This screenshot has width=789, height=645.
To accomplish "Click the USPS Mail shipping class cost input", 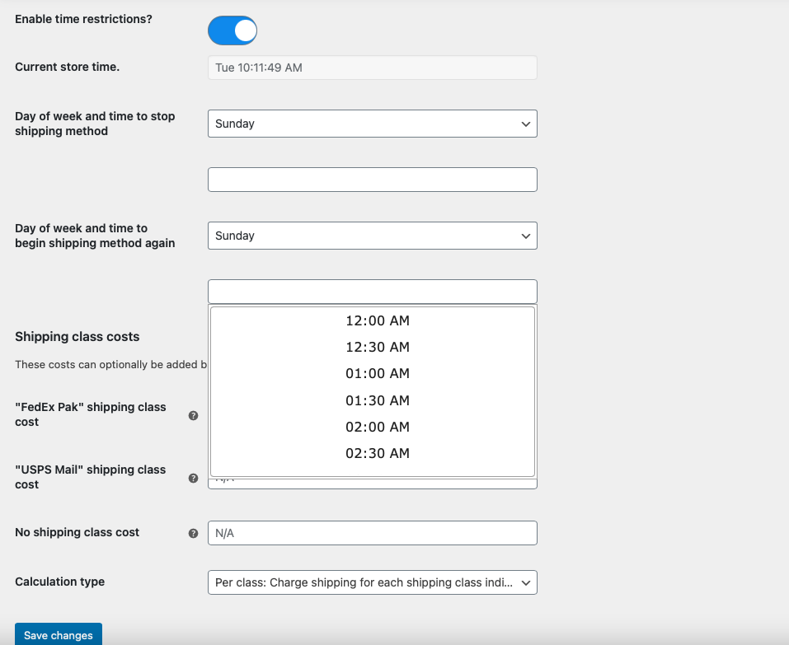I will tap(373, 483).
